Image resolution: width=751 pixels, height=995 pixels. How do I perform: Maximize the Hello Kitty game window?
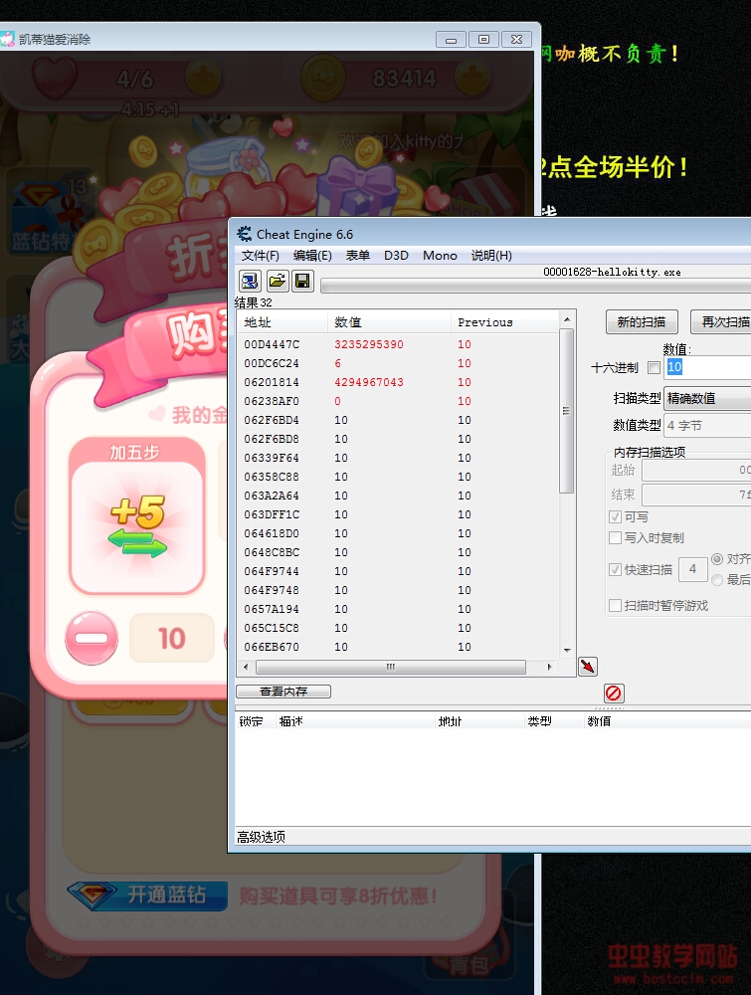(483, 40)
